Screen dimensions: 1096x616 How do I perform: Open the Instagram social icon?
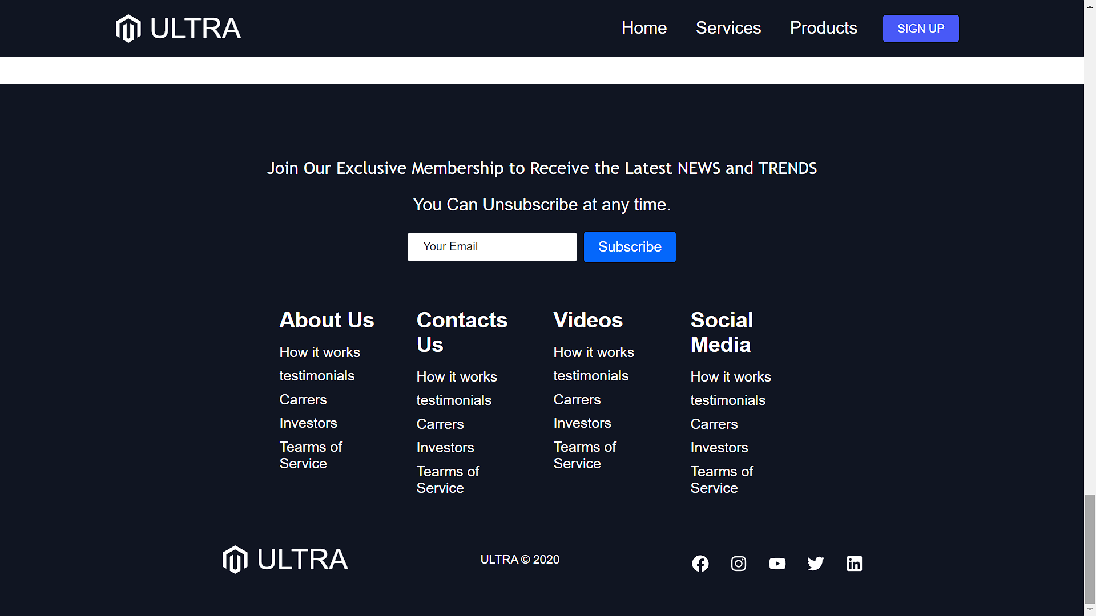[739, 564]
